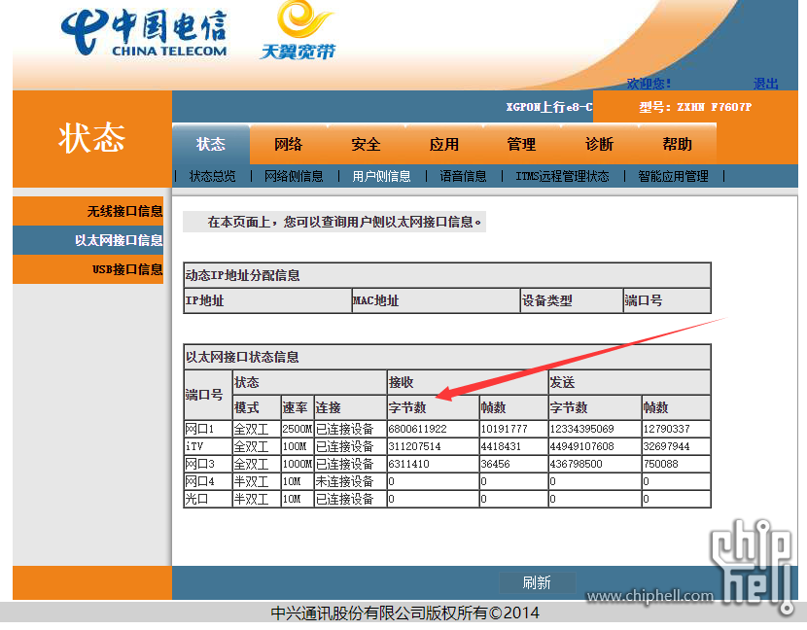The width and height of the screenshot is (807, 630).
Task: Select 无线接口信息 in sidebar
Action: coord(88,211)
